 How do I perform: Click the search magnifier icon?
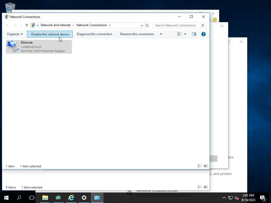[x=202, y=25]
